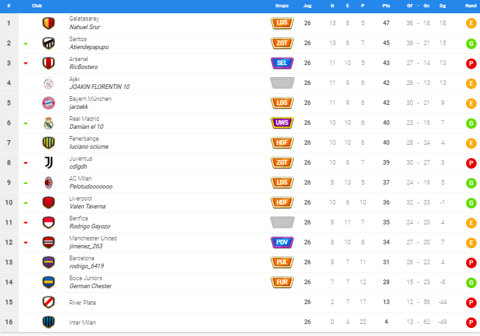Select the SEL group badge for Arsenal
The width and height of the screenshot is (480, 336).
pos(282,63)
